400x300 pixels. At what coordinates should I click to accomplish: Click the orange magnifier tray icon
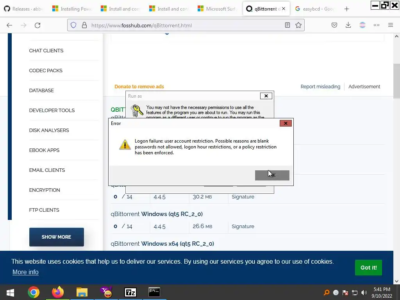(327, 293)
